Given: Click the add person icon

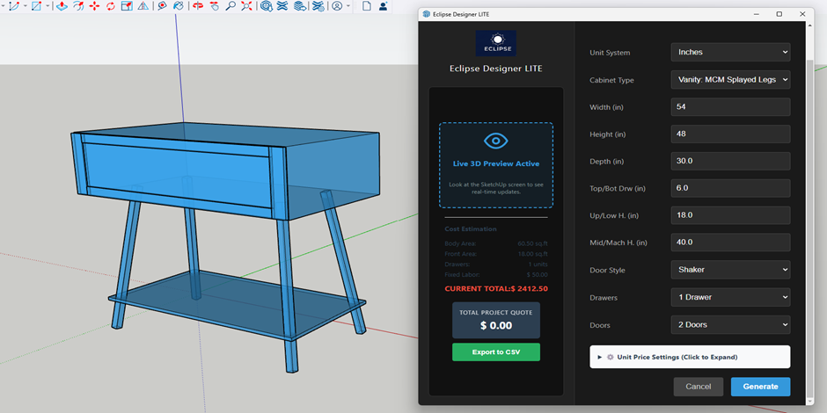Looking at the screenshot, I should point(383,6).
